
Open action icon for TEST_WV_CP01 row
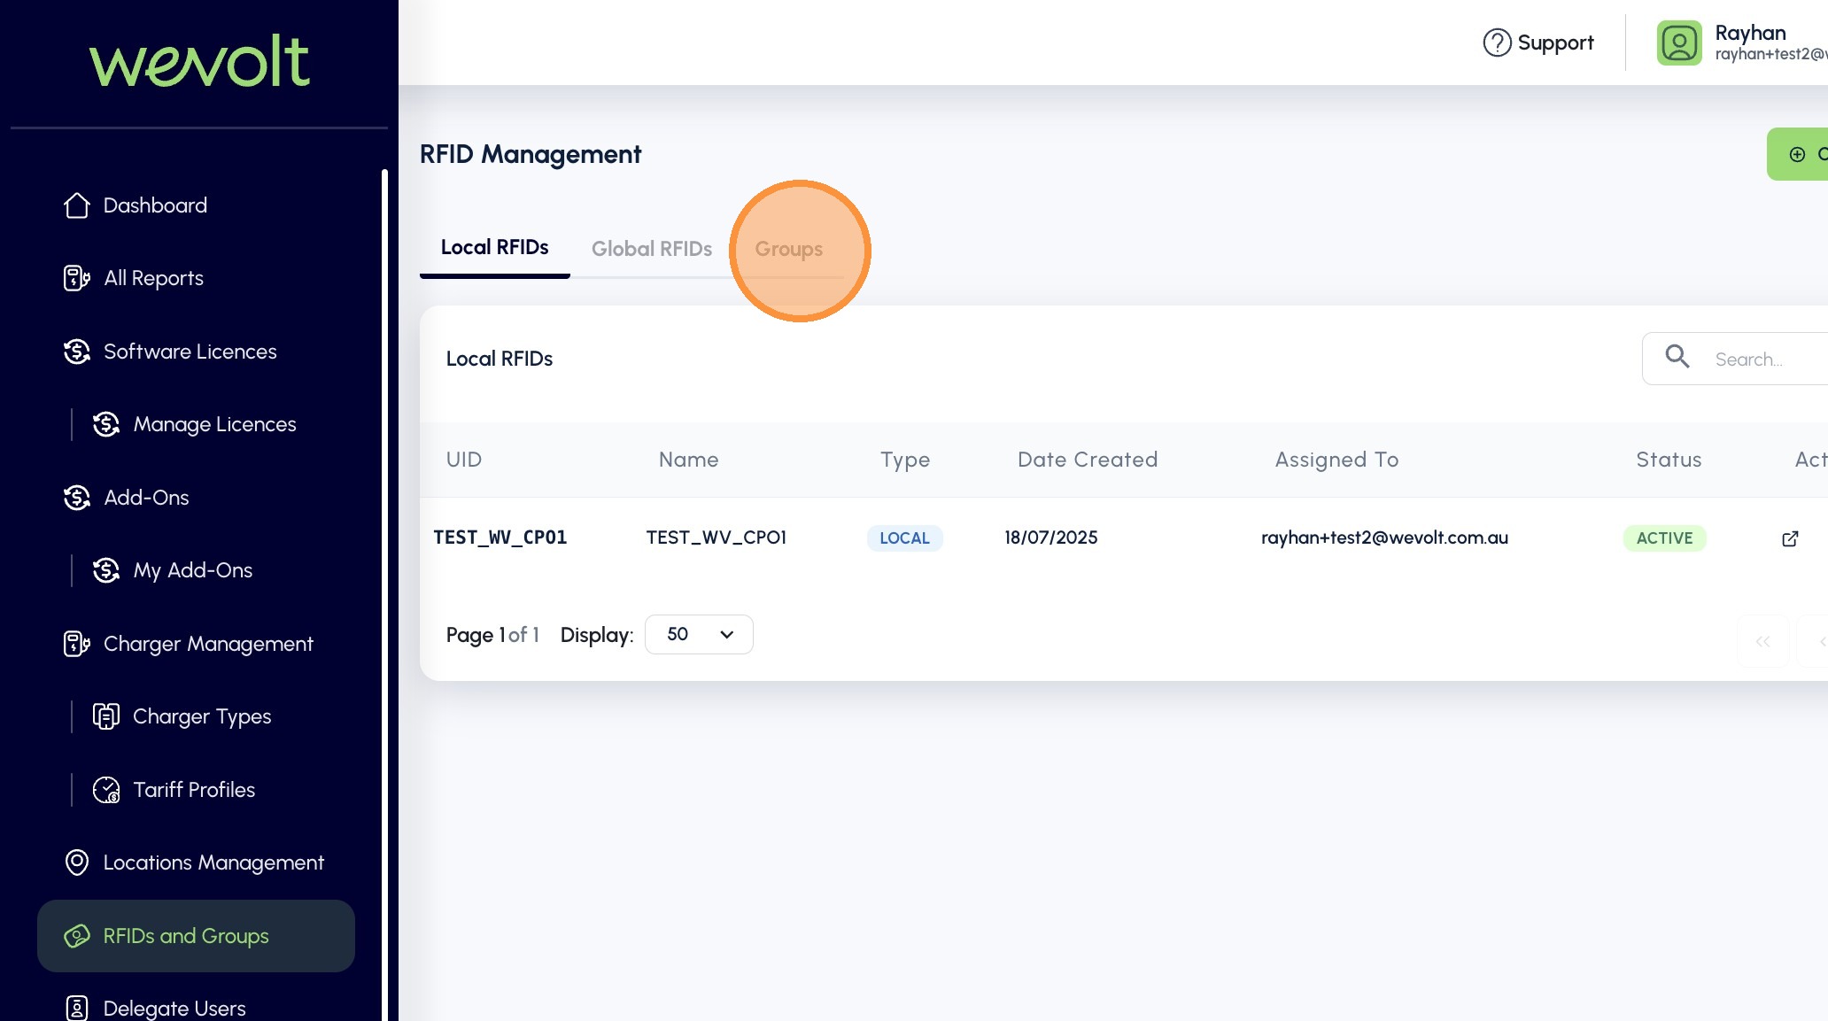pyautogui.click(x=1790, y=538)
